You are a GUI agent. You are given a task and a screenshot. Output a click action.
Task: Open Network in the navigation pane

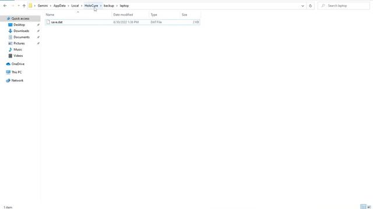pyautogui.click(x=17, y=81)
